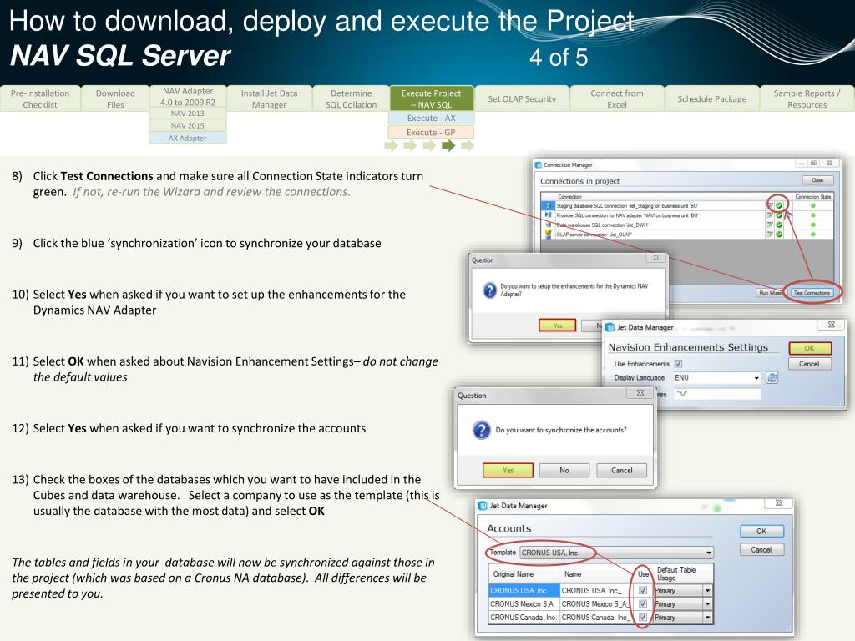Click blue synchronization icon next to Display Language
The image size is (855, 641).
point(772,377)
